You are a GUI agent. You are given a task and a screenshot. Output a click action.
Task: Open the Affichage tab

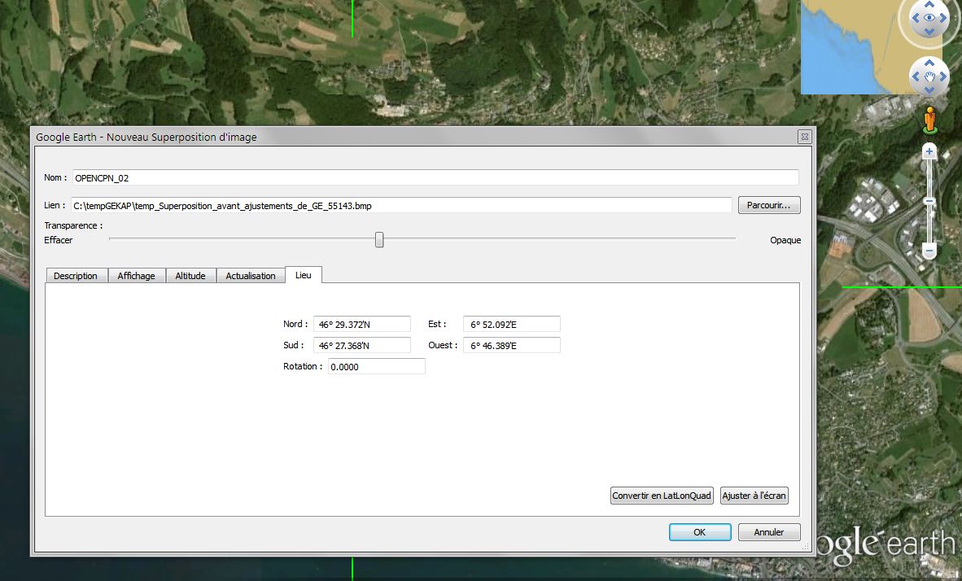pyautogui.click(x=136, y=276)
